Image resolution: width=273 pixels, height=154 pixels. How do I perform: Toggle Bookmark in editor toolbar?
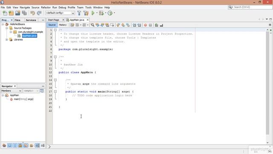(x=128, y=25)
